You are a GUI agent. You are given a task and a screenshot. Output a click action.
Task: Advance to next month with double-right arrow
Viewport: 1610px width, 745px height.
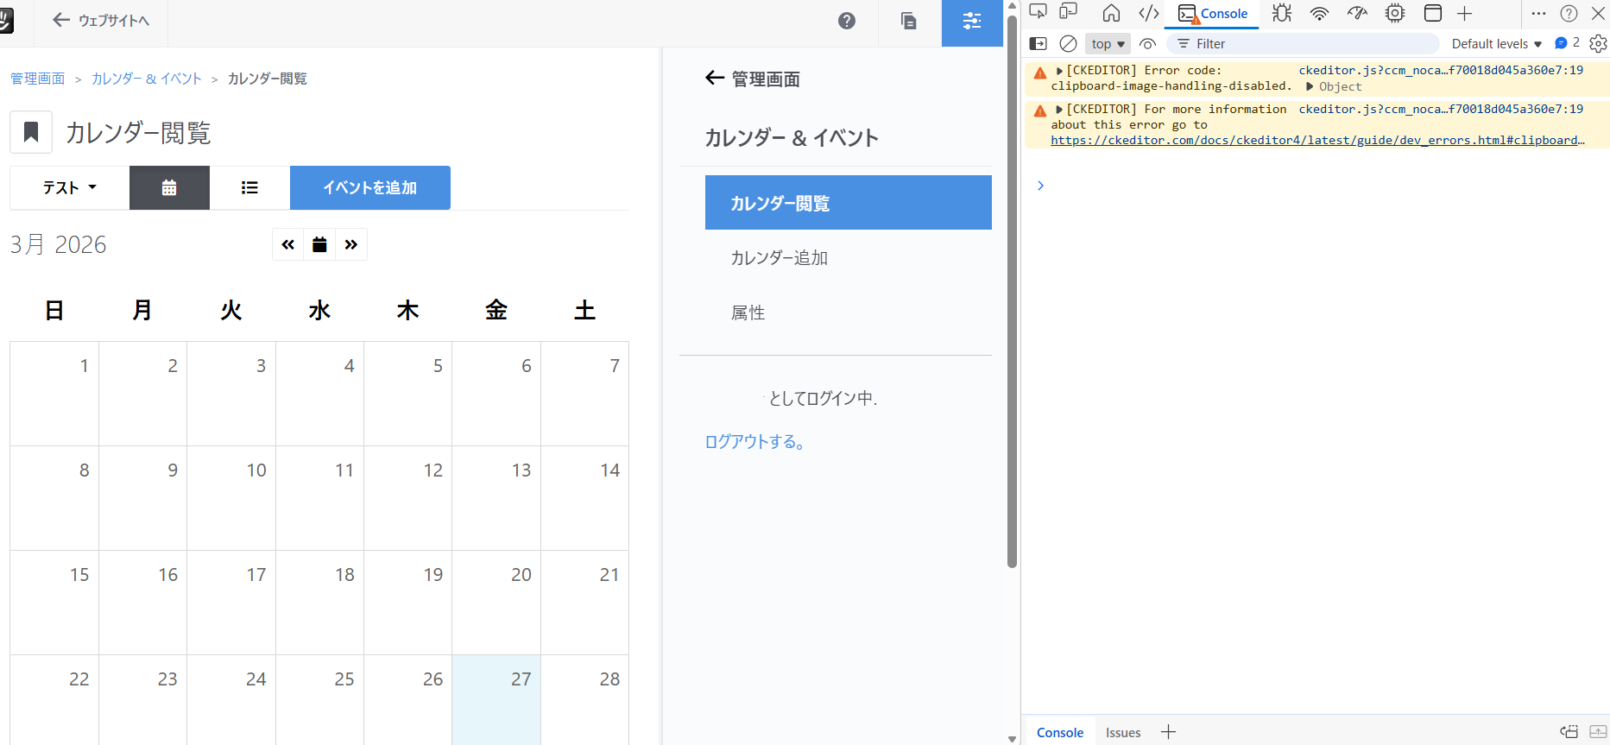coord(351,245)
